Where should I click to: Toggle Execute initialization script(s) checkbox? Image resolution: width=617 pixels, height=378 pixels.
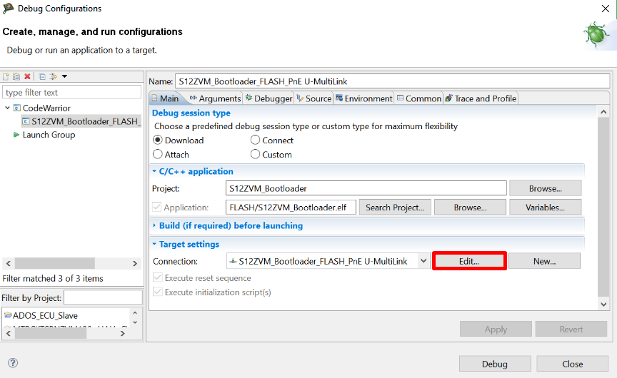158,292
